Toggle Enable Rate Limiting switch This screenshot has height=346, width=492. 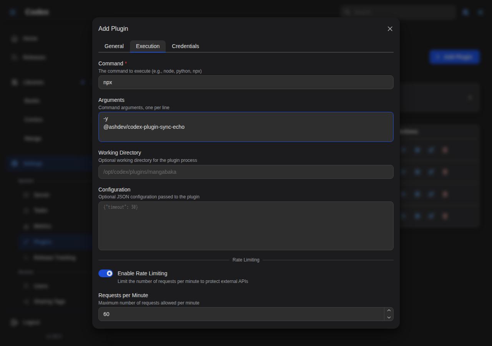[x=106, y=273]
